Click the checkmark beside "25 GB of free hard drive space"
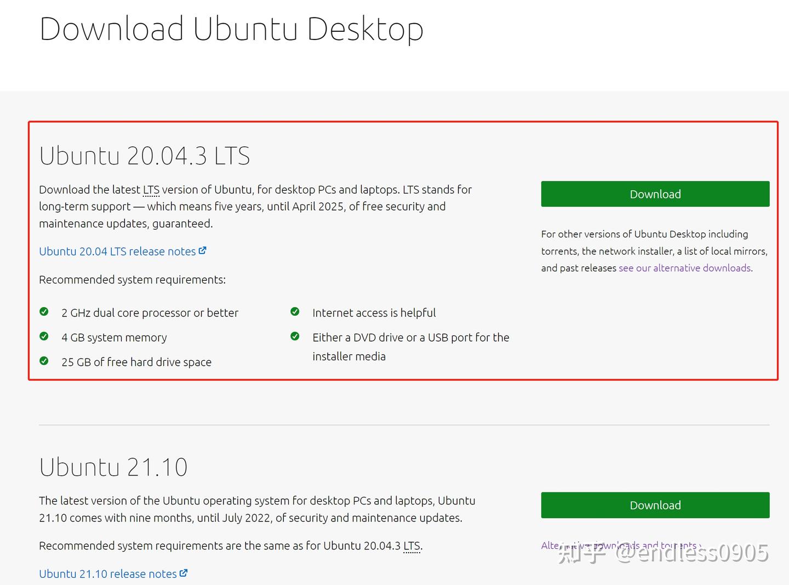Viewport: 789px width, 585px height. 44,361
